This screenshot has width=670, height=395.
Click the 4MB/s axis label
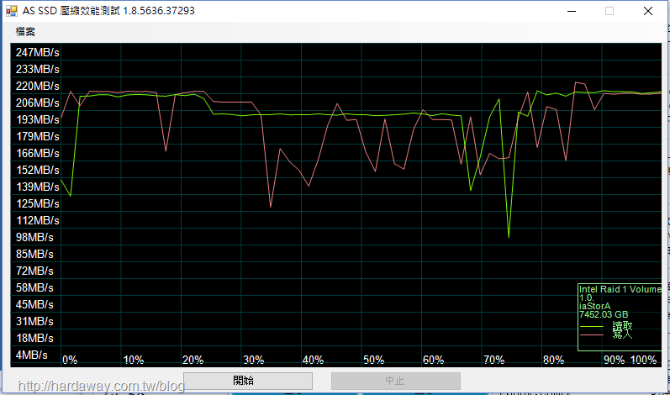coord(32,355)
